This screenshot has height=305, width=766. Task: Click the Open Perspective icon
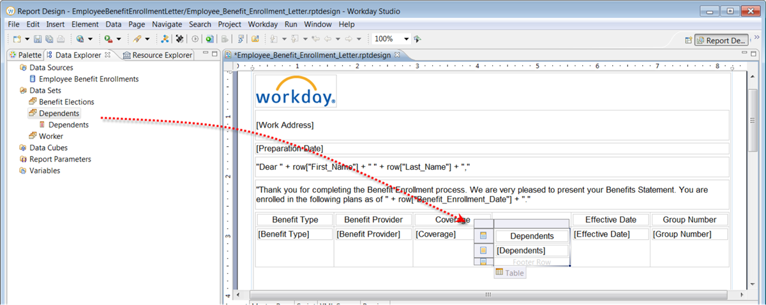[688, 40]
